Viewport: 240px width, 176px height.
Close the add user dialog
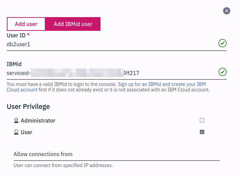tap(227, 11)
